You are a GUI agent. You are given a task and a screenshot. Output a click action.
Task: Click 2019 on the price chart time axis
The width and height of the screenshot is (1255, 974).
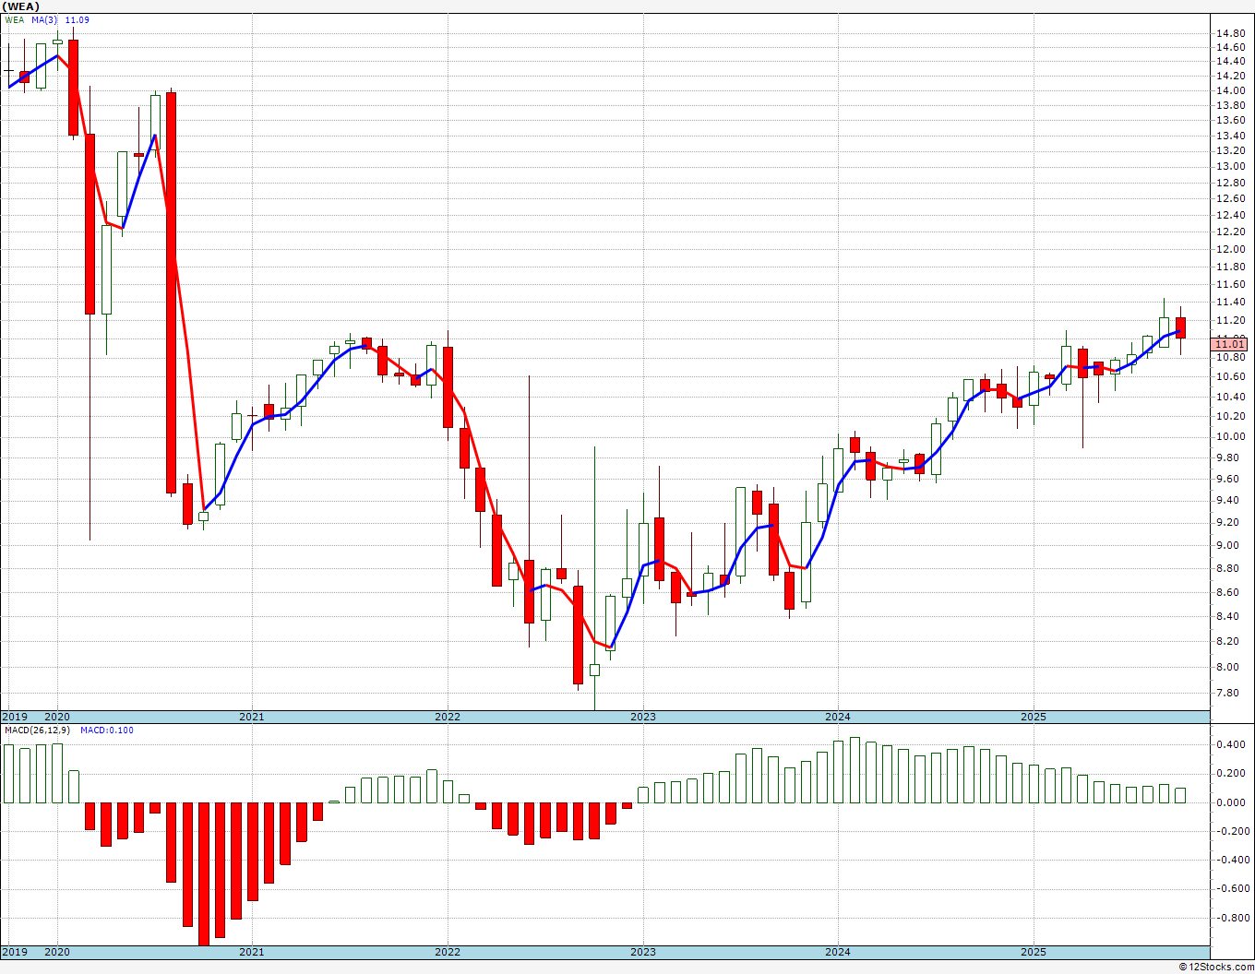point(14,717)
